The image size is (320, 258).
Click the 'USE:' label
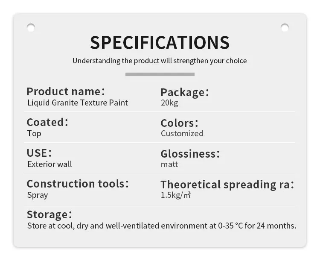(39, 153)
